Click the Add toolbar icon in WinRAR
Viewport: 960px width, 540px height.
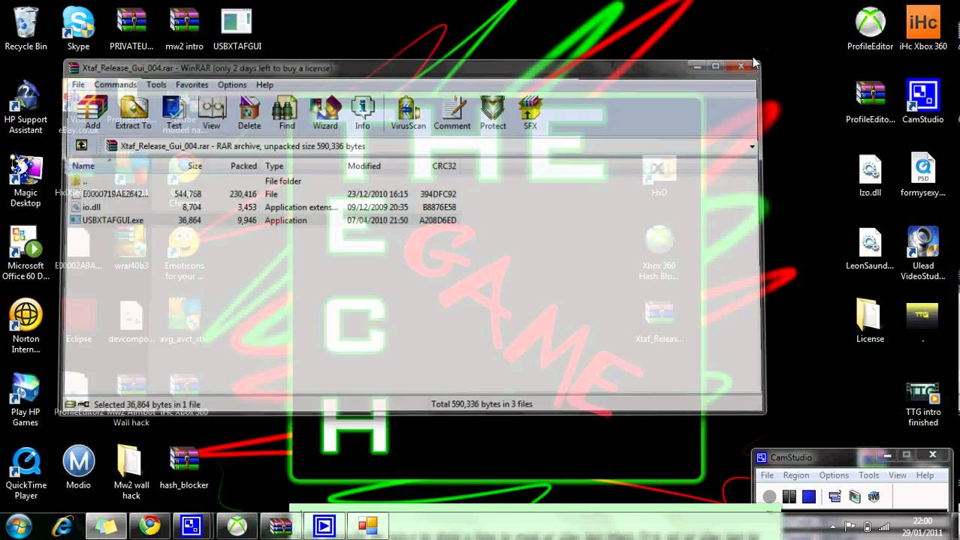pyautogui.click(x=92, y=113)
